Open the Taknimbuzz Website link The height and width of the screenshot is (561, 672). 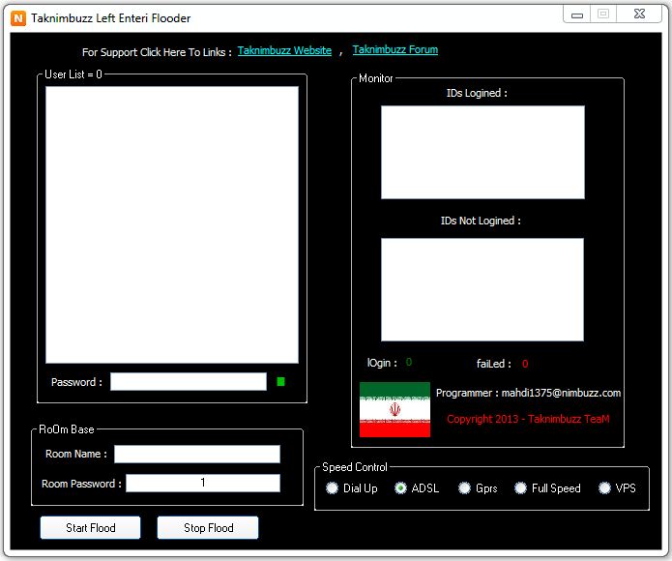[x=284, y=50]
